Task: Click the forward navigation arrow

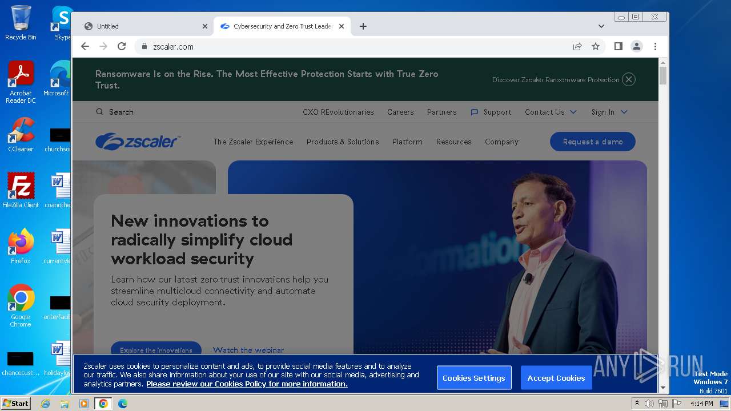Action: 103,46
